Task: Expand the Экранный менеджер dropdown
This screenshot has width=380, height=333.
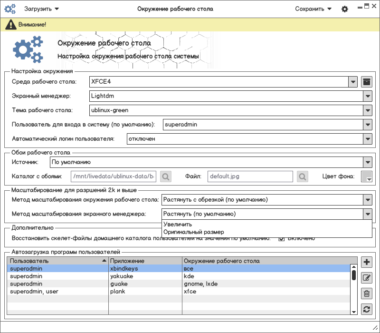Action: pos(367,96)
